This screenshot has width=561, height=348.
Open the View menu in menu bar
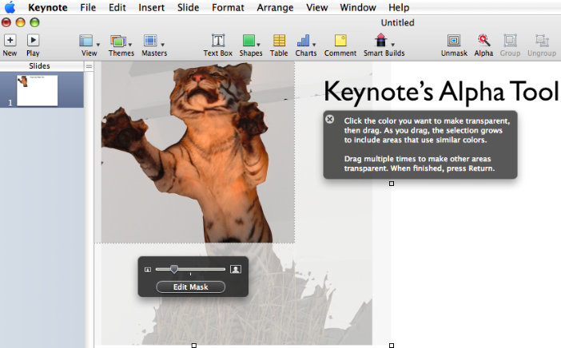tap(317, 7)
